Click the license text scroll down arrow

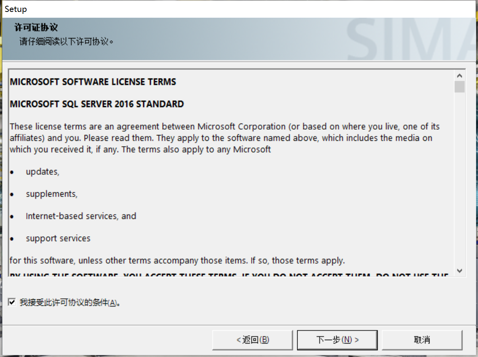460,271
